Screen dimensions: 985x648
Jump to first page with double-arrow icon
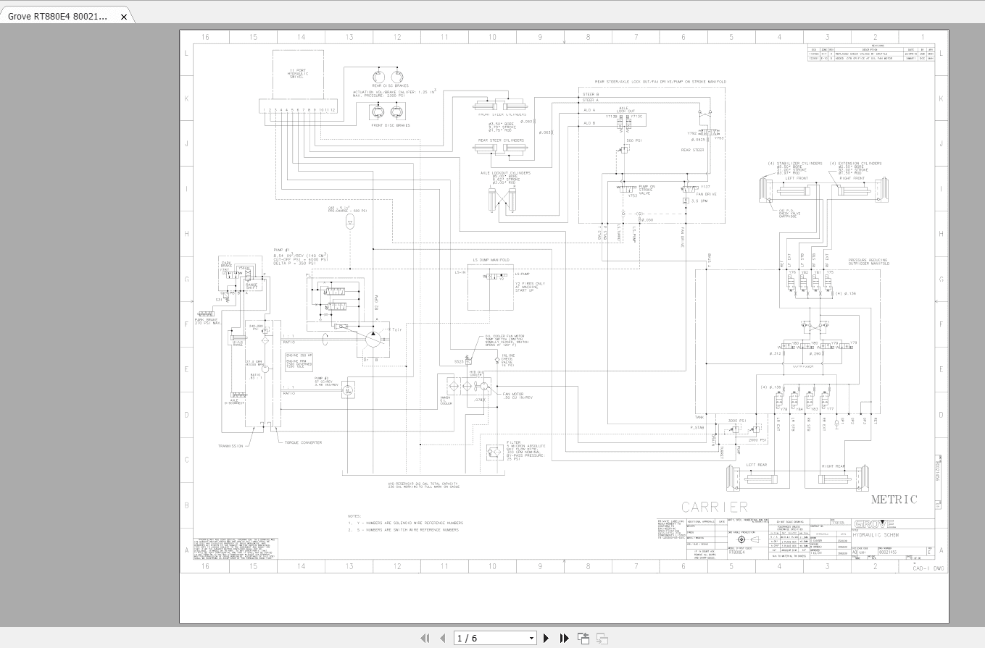pyautogui.click(x=425, y=638)
